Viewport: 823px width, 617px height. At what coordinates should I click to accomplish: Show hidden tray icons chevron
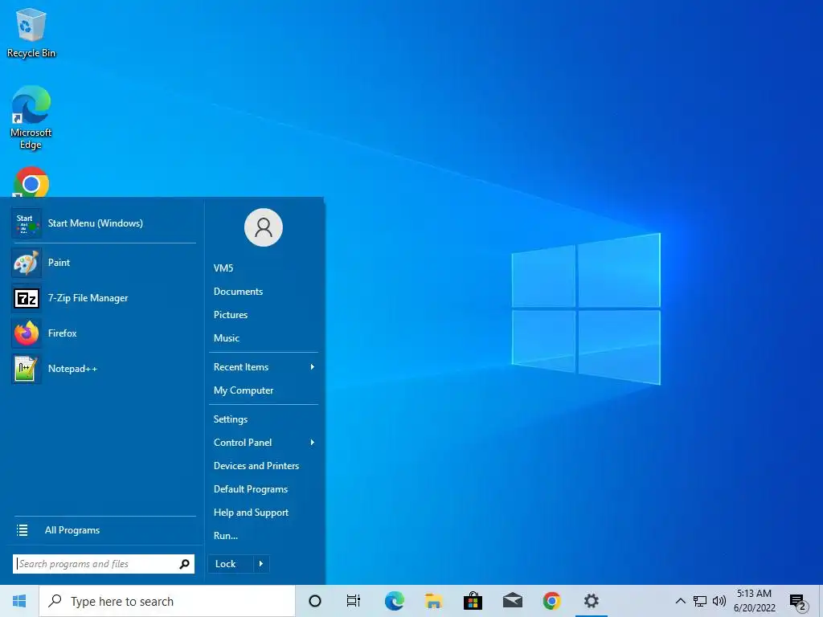(x=680, y=601)
